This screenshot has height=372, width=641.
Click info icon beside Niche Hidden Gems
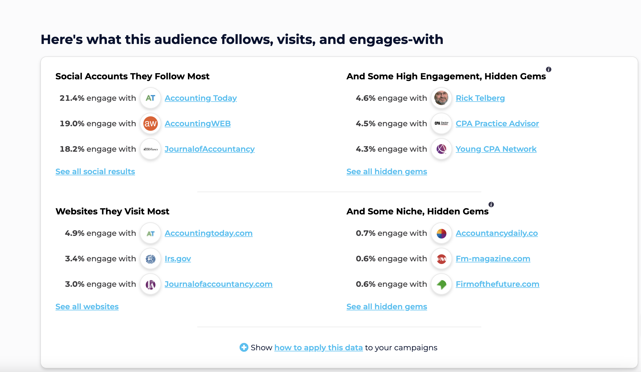pyautogui.click(x=491, y=204)
